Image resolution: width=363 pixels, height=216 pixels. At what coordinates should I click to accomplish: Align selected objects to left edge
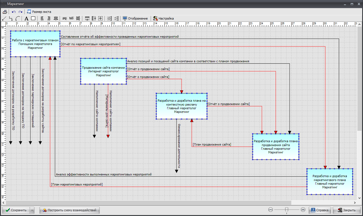pos(43,18)
